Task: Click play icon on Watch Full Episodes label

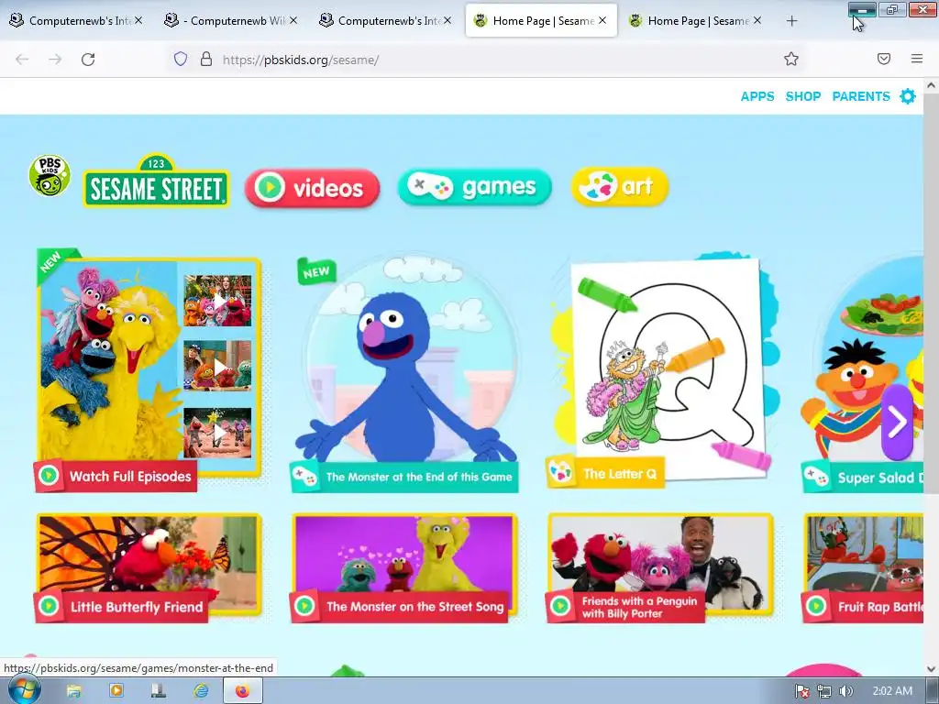Action: 49,476
